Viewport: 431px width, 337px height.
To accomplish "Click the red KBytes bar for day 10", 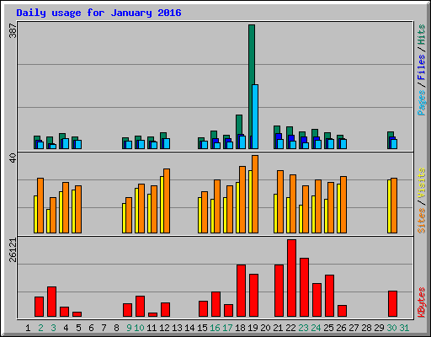I will click(x=140, y=306).
